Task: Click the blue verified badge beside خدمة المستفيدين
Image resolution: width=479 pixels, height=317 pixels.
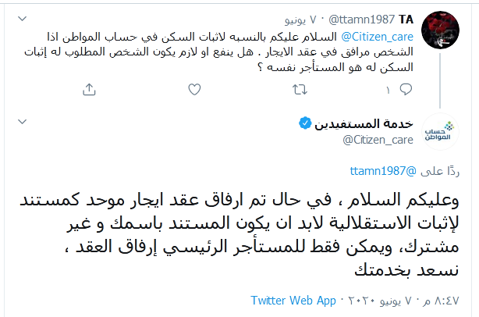Action: point(306,123)
